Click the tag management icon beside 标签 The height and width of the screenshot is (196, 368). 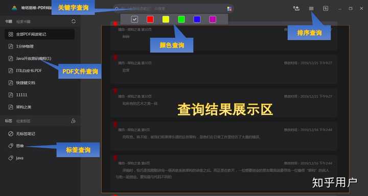[73, 121]
